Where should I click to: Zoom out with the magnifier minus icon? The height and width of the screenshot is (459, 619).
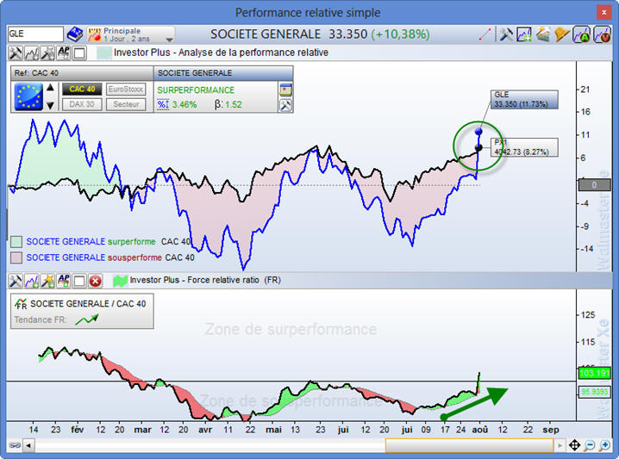pos(589,445)
